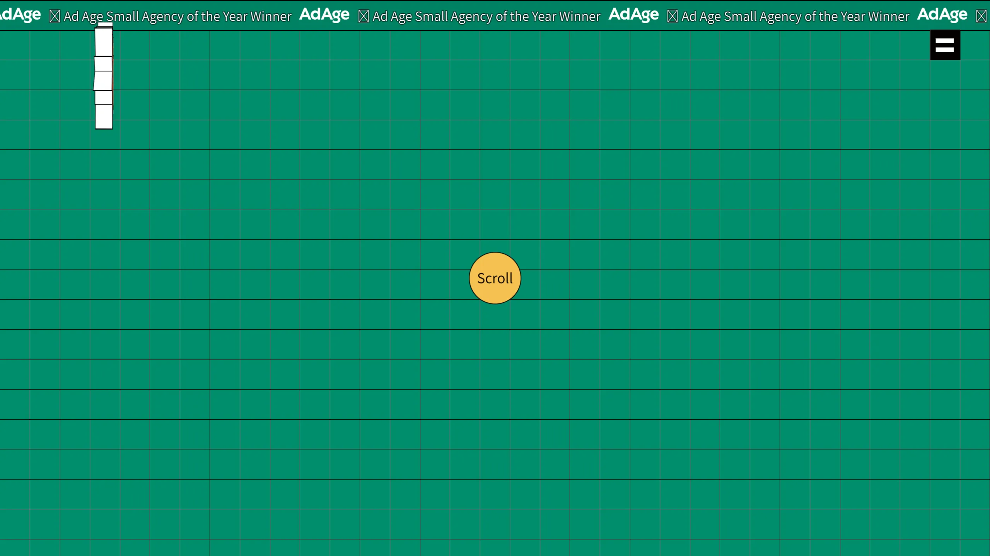Click the middle tilted block of the white stack
The image size is (990, 556).
click(x=103, y=81)
